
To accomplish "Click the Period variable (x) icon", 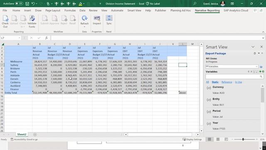I will 209,112.
